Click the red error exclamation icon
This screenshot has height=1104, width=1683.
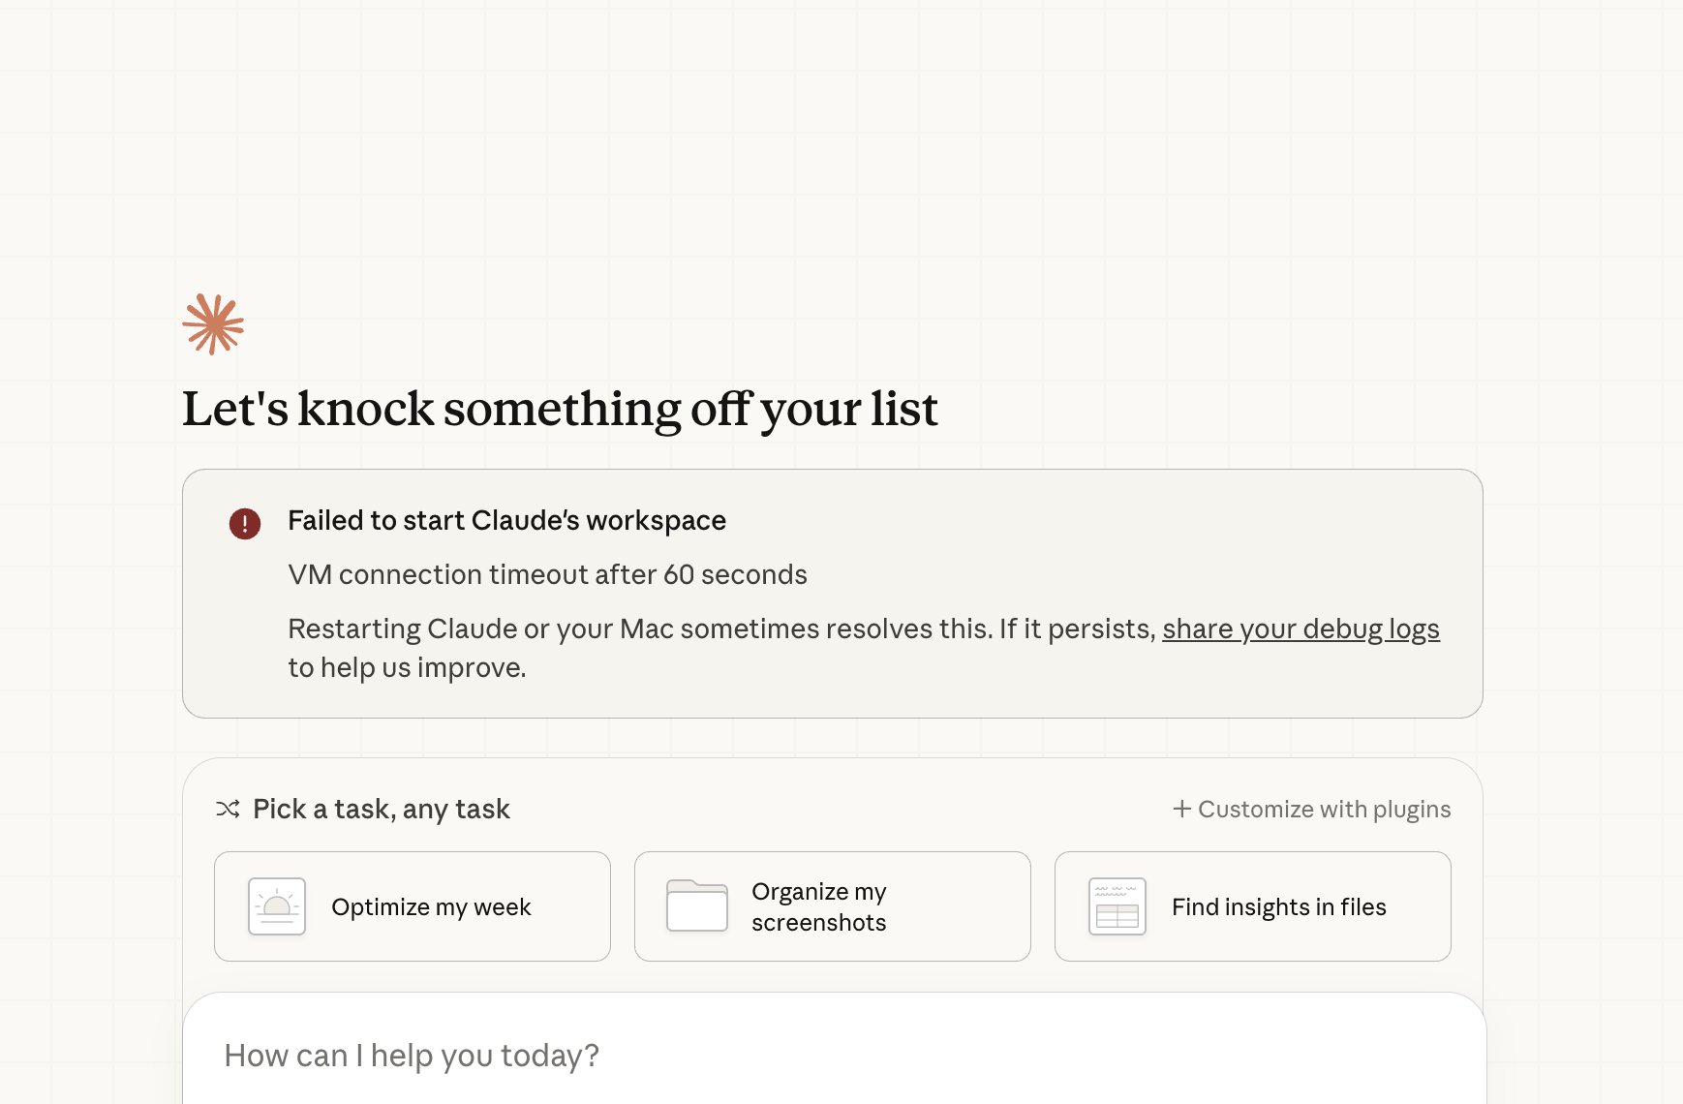click(245, 524)
